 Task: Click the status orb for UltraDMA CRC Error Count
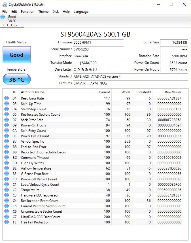[7, 217]
